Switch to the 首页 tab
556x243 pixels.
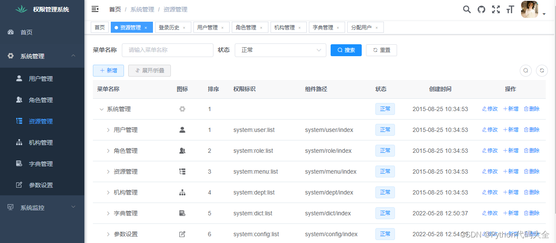100,27
